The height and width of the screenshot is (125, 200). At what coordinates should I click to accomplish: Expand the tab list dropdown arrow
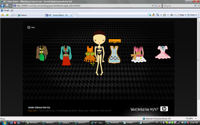tap(16, 15)
